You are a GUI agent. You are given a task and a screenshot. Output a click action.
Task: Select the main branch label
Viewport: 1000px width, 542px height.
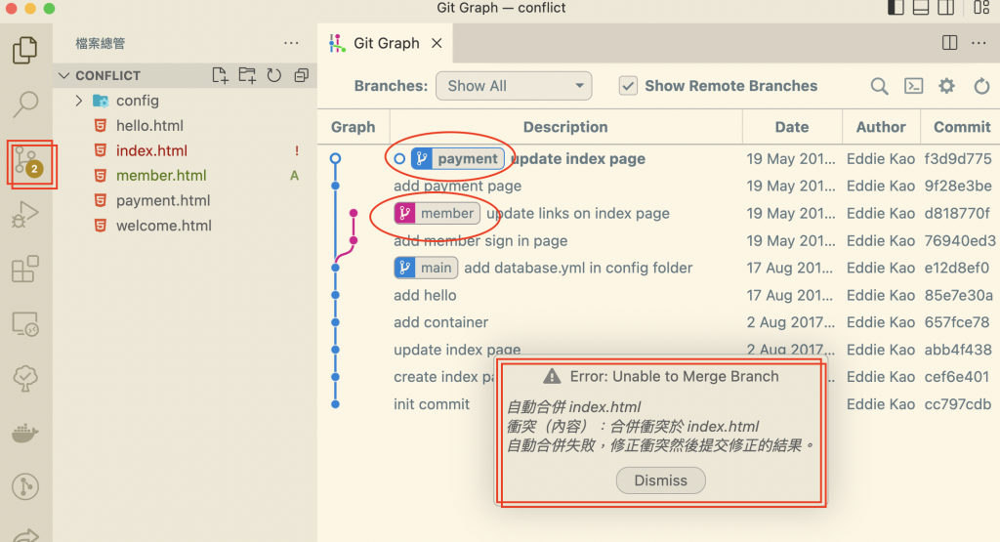point(426,268)
